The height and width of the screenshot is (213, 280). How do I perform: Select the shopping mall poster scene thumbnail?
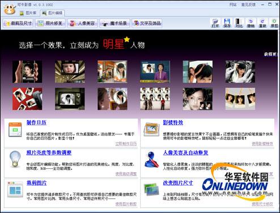click(x=112, y=72)
